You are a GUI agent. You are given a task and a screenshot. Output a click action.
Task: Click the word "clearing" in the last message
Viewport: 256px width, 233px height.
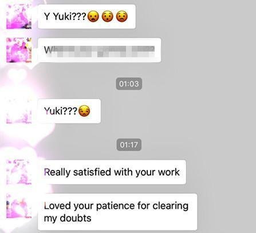[x=171, y=206]
